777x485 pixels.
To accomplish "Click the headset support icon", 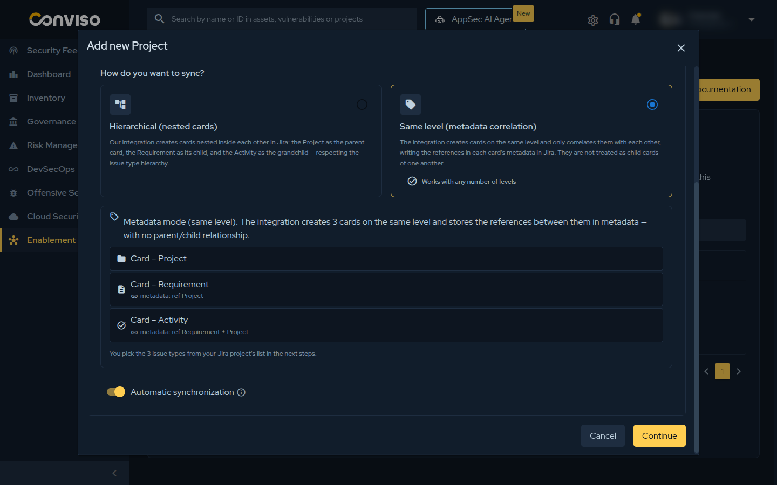I will tap(615, 19).
